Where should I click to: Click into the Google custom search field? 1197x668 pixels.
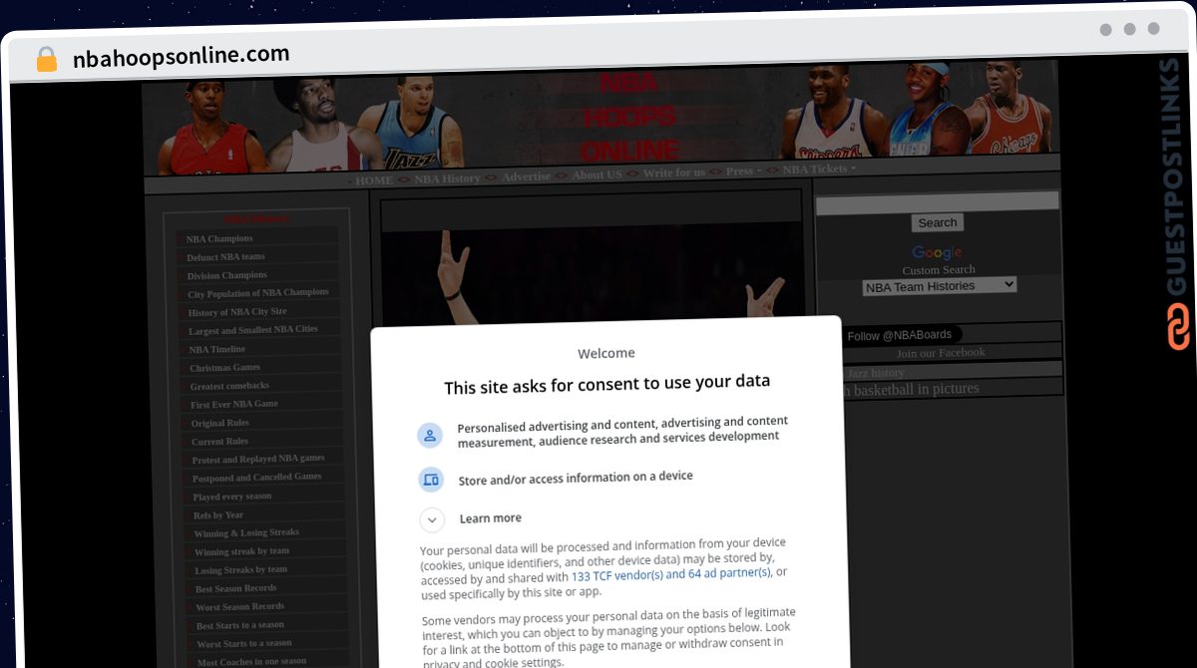937,202
